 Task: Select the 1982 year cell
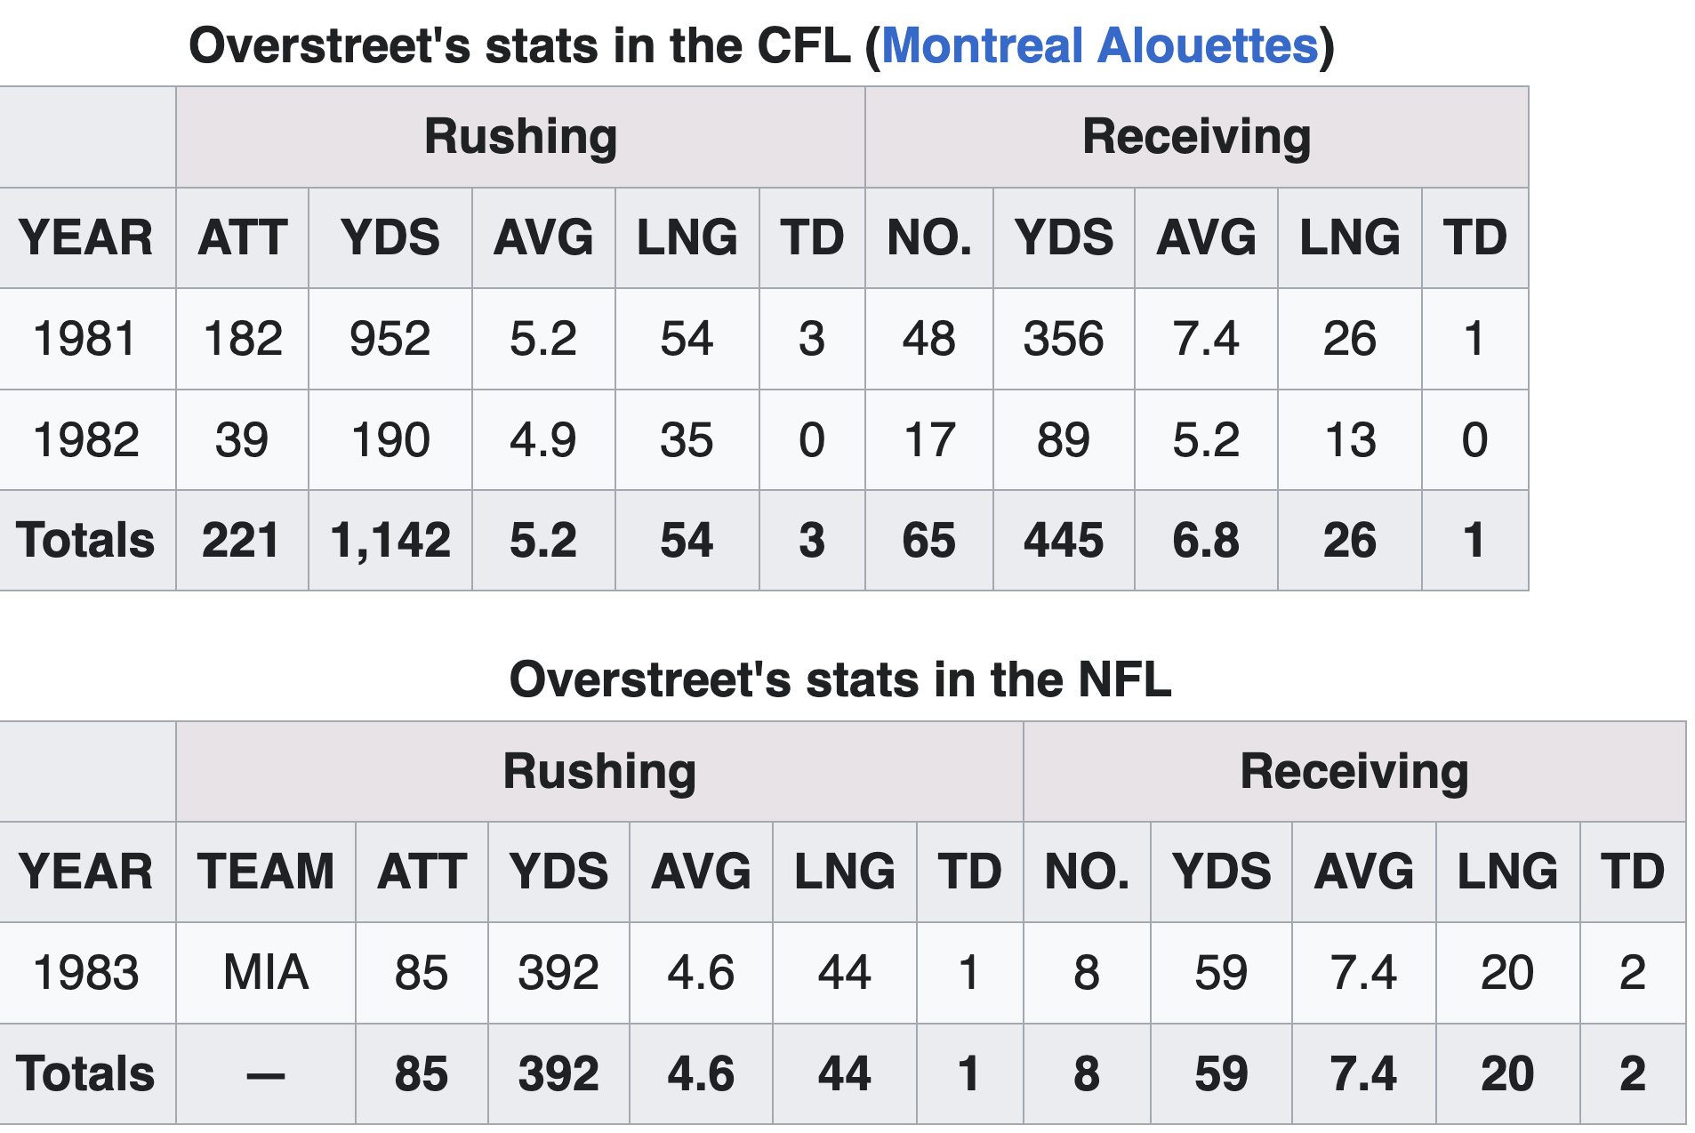85,440
